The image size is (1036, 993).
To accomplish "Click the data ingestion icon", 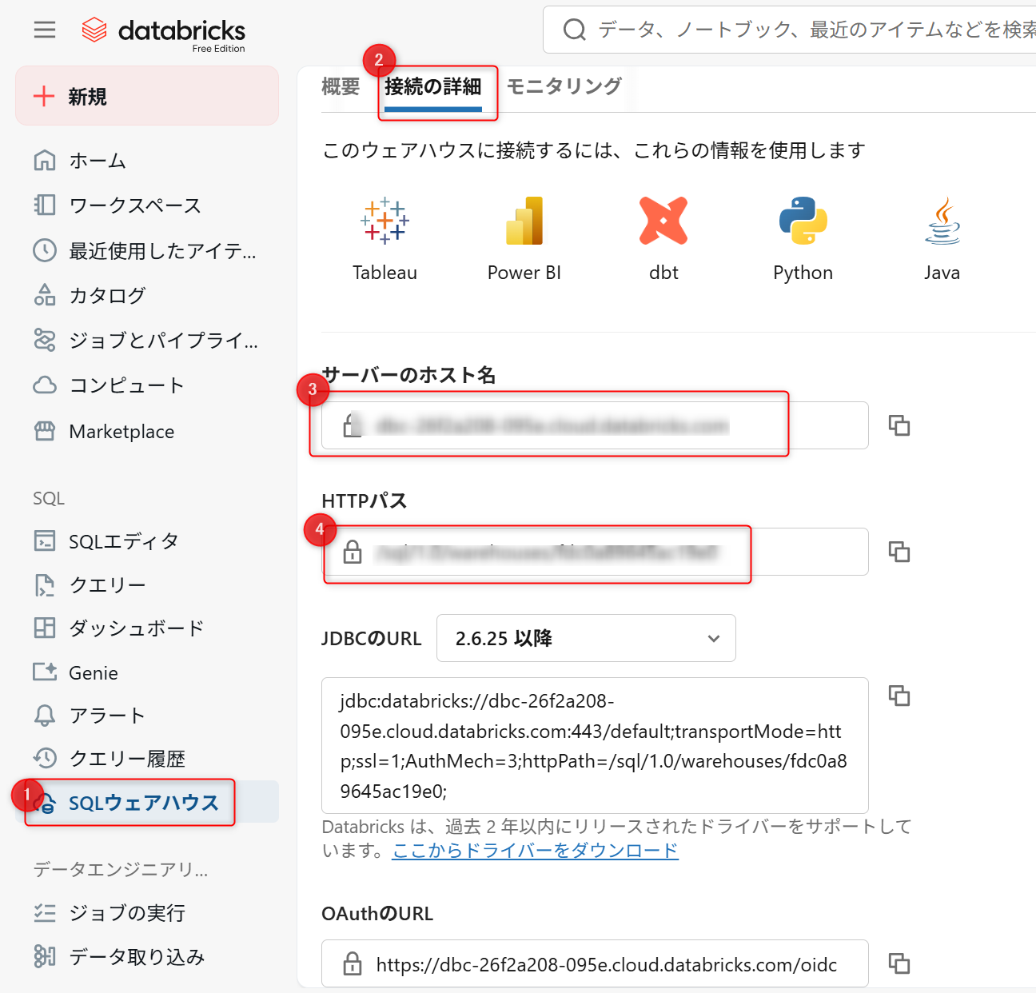I will coord(45,956).
